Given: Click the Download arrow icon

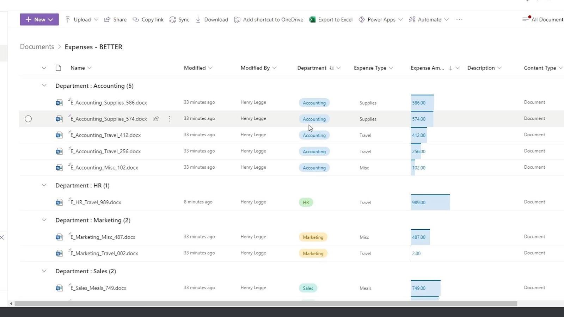Looking at the screenshot, I should (198, 19).
